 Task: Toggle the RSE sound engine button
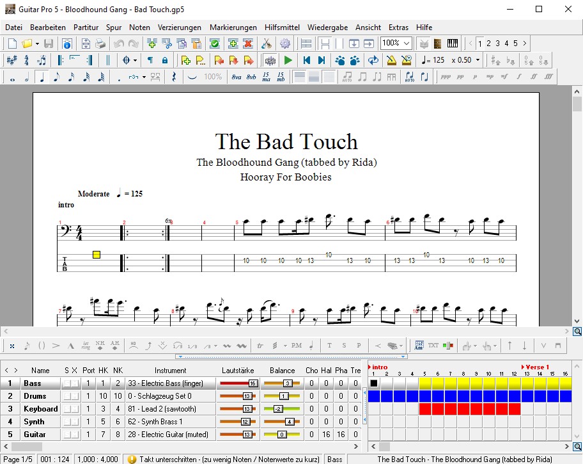[x=270, y=60]
